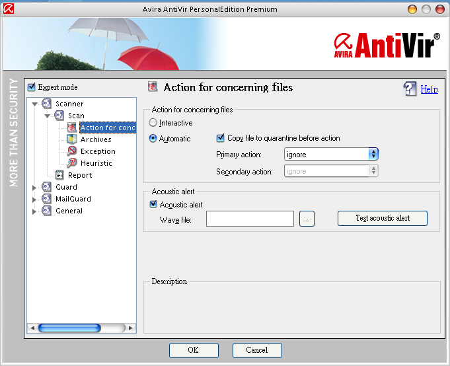Click the tree scrollbar left arrow
The width and height of the screenshot is (450, 366).
32,328
